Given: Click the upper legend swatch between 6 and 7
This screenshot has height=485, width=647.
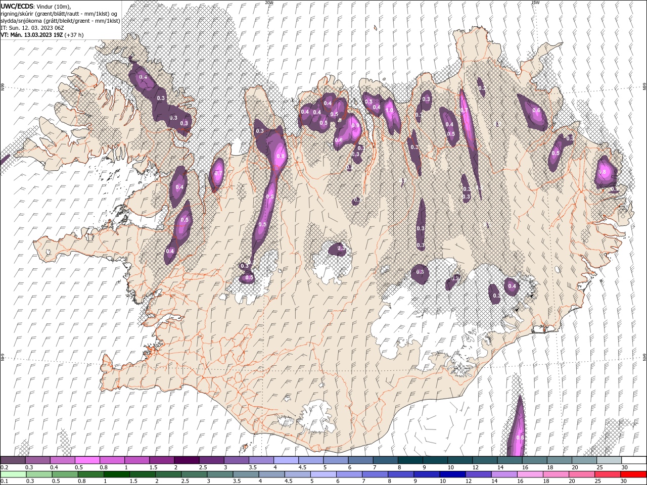Looking at the screenshot, I should [x=360, y=460].
